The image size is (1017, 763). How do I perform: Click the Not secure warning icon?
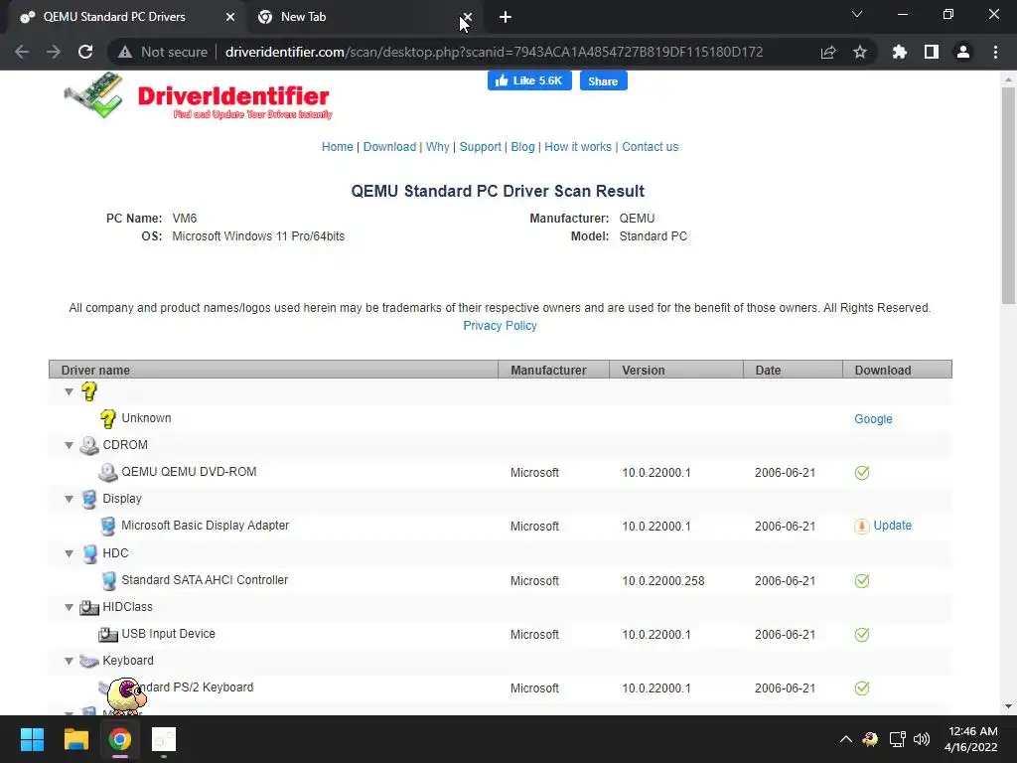click(x=125, y=52)
